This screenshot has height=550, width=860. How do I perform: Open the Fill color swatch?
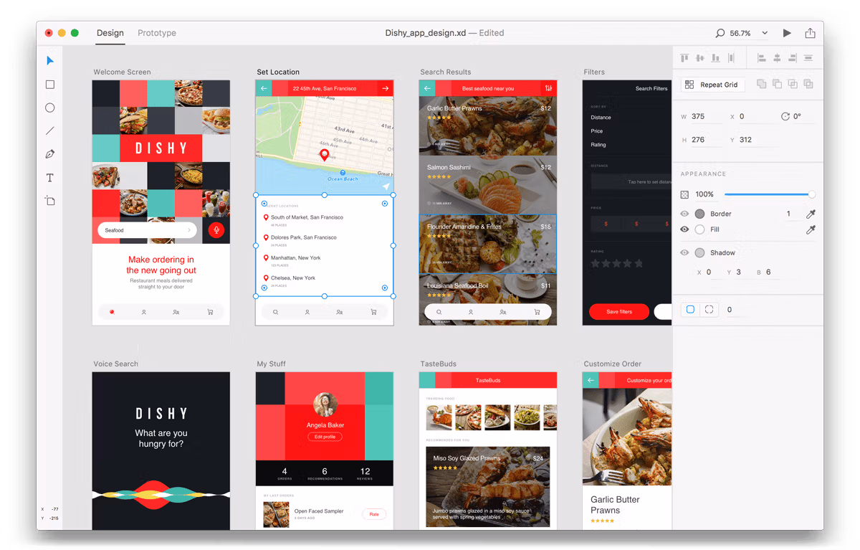(699, 229)
